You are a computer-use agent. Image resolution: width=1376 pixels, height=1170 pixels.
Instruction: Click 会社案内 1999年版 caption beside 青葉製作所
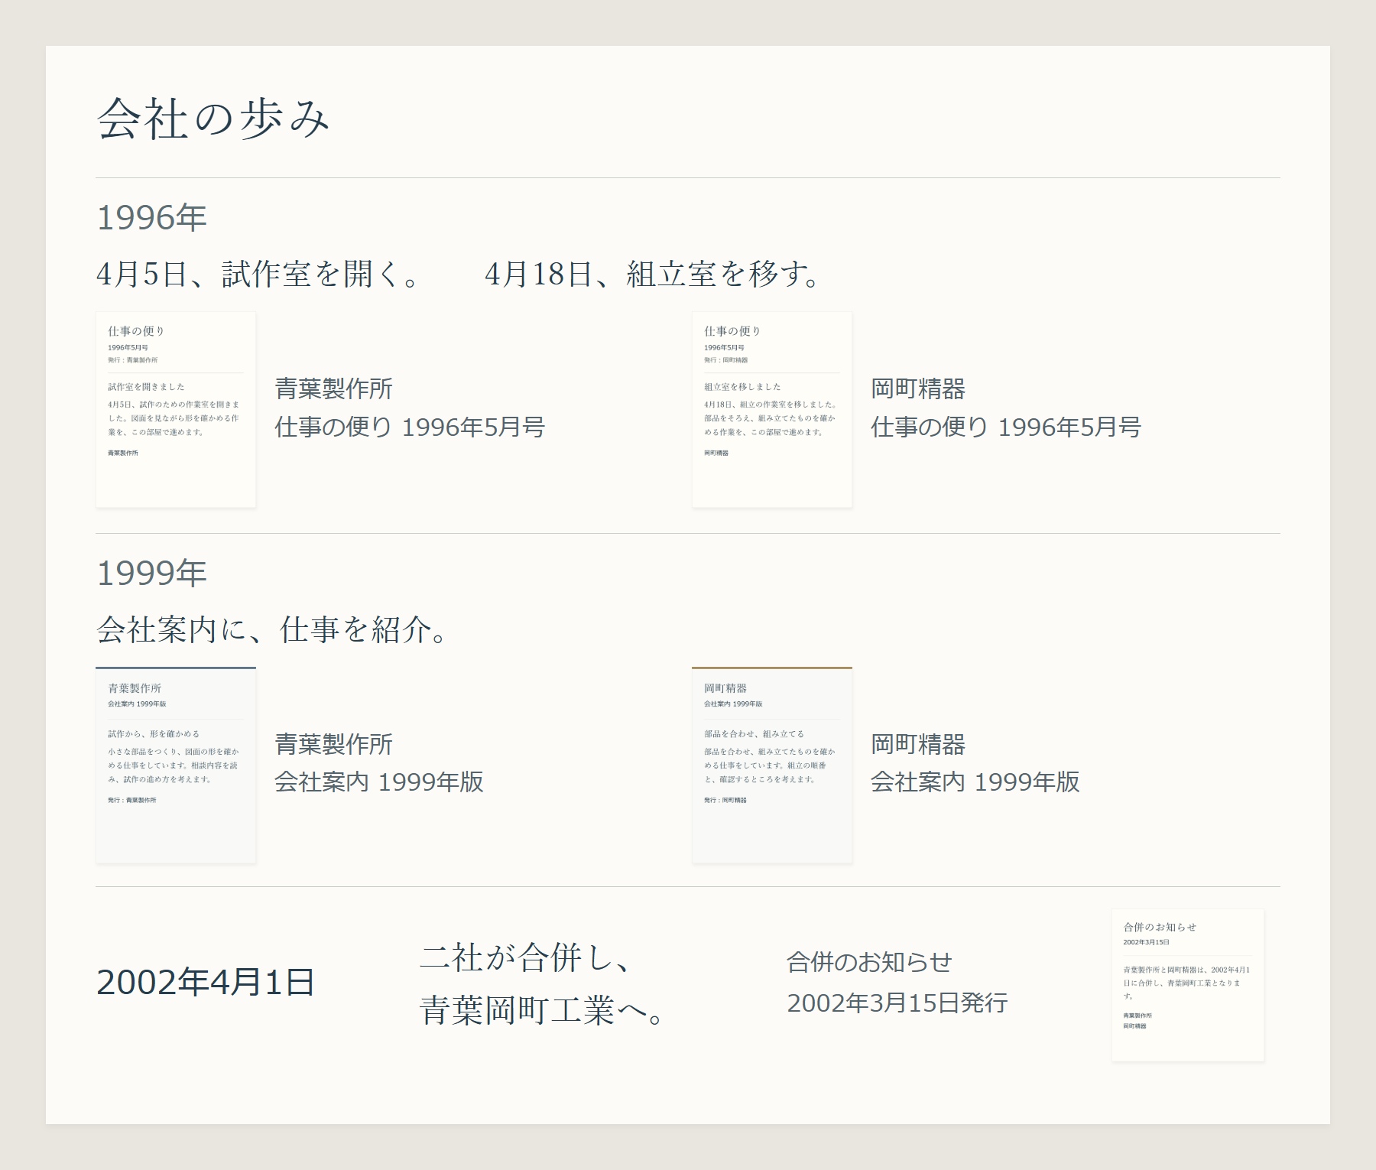click(x=379, y=782)
